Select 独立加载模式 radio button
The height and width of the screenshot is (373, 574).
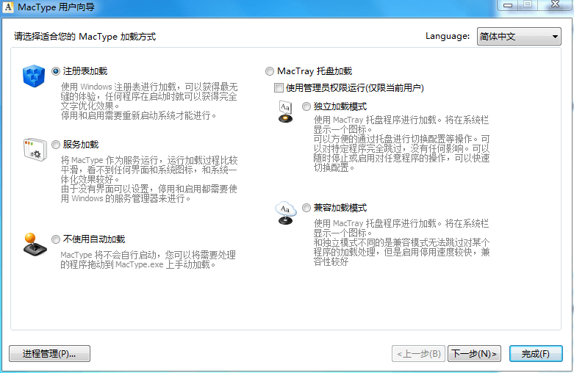(x=306, y=106)
